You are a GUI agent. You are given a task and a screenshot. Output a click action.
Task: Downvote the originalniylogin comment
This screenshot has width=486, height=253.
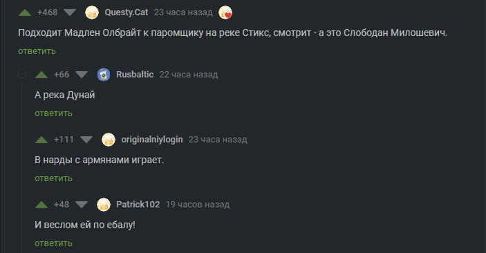point(86,140)
